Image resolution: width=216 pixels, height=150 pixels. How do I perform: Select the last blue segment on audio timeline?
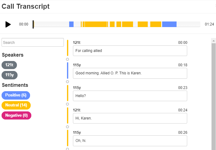(x=169, y=24)
